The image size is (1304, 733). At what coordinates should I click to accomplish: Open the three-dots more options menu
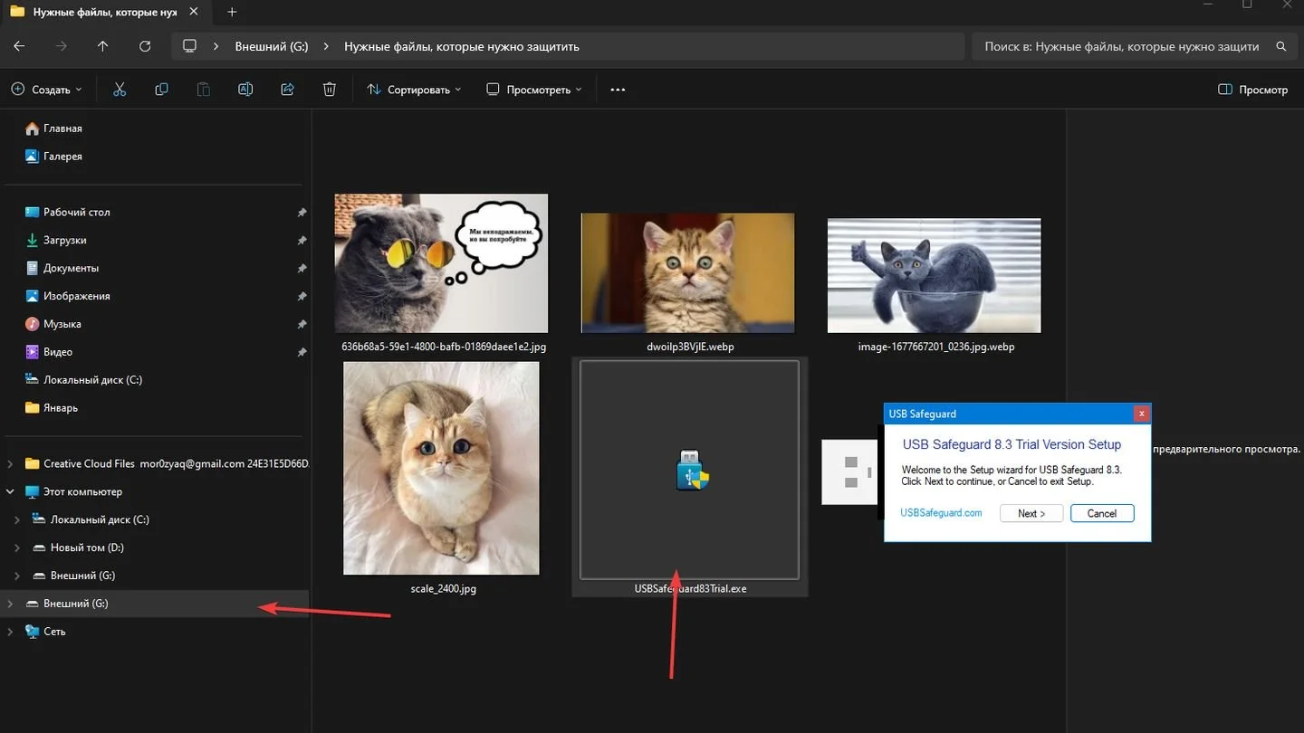(x=618, y=90)
